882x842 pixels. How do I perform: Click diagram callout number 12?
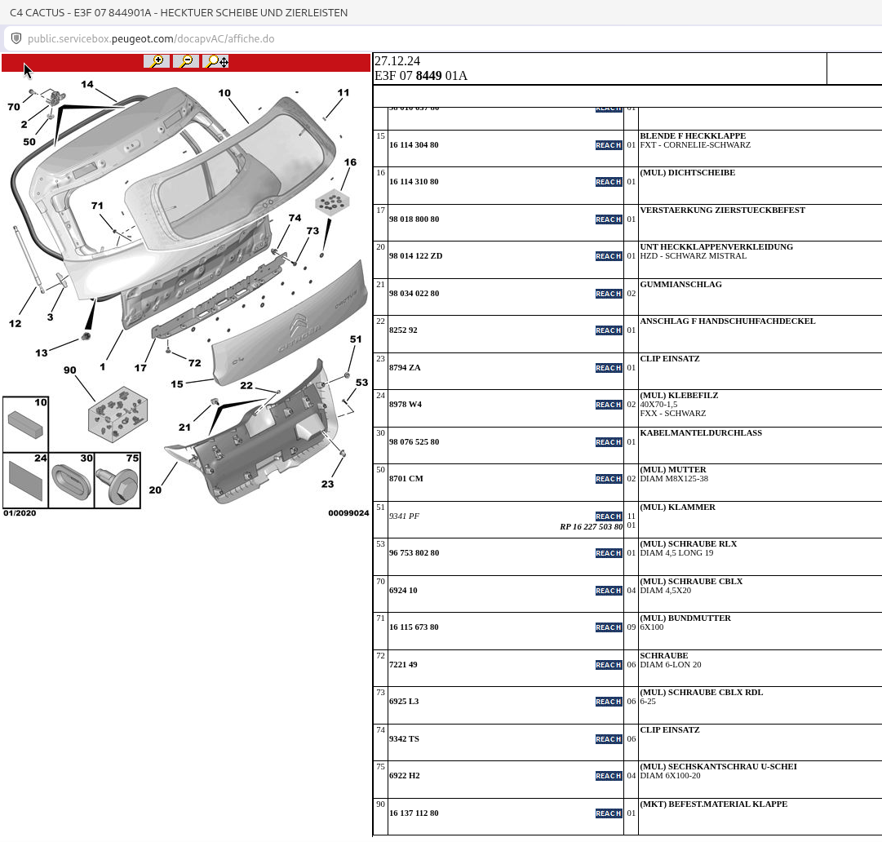pos(16,324)
